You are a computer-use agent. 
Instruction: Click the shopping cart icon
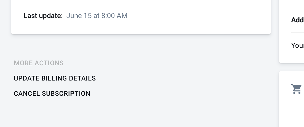pos(296,89)
